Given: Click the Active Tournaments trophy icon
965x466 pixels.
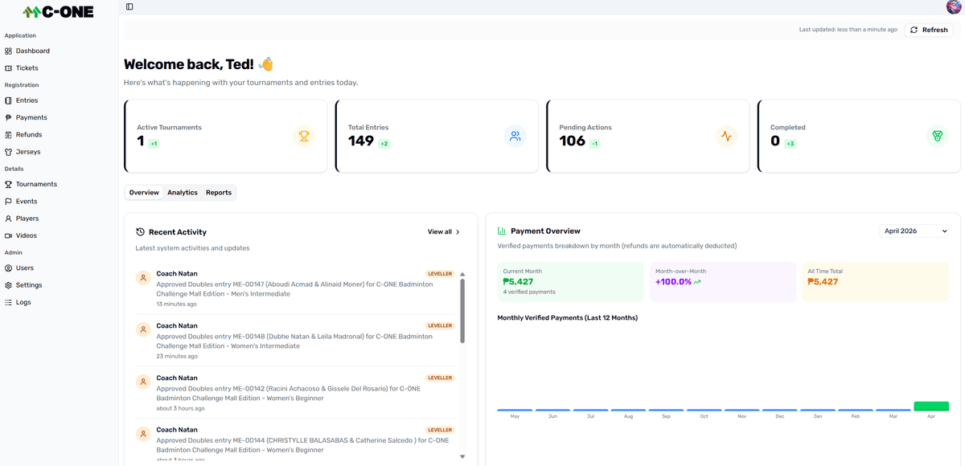Looking at the screenshot, I should [x=304, y=137].
